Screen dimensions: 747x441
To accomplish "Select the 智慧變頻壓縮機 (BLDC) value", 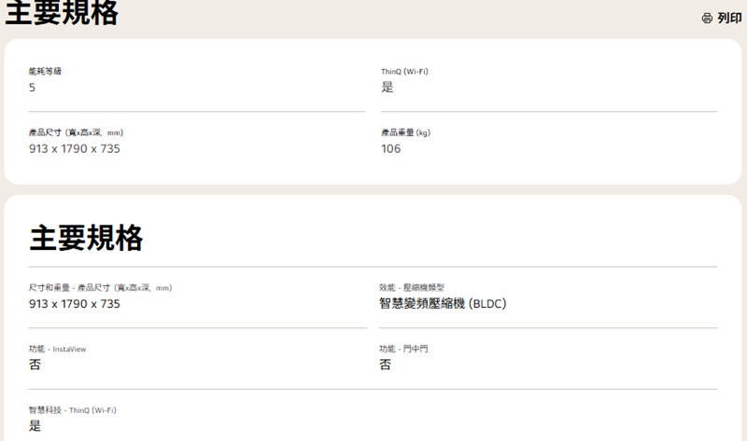I will [443, 304].
